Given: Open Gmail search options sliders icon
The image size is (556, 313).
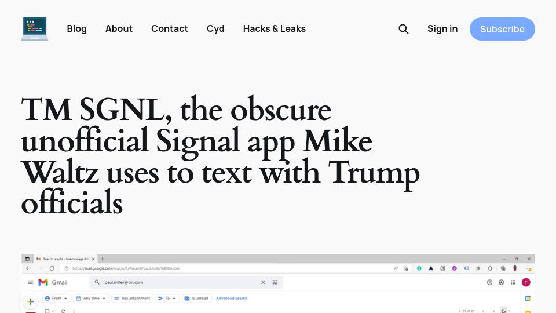Looking at the screenshot, I should 275,282.
